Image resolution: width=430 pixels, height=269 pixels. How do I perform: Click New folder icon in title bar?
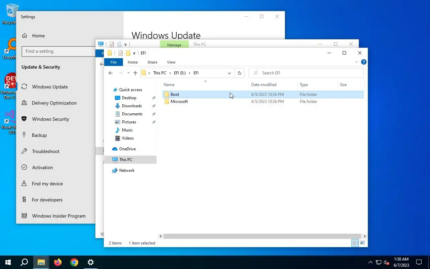[x=128, y=53]
